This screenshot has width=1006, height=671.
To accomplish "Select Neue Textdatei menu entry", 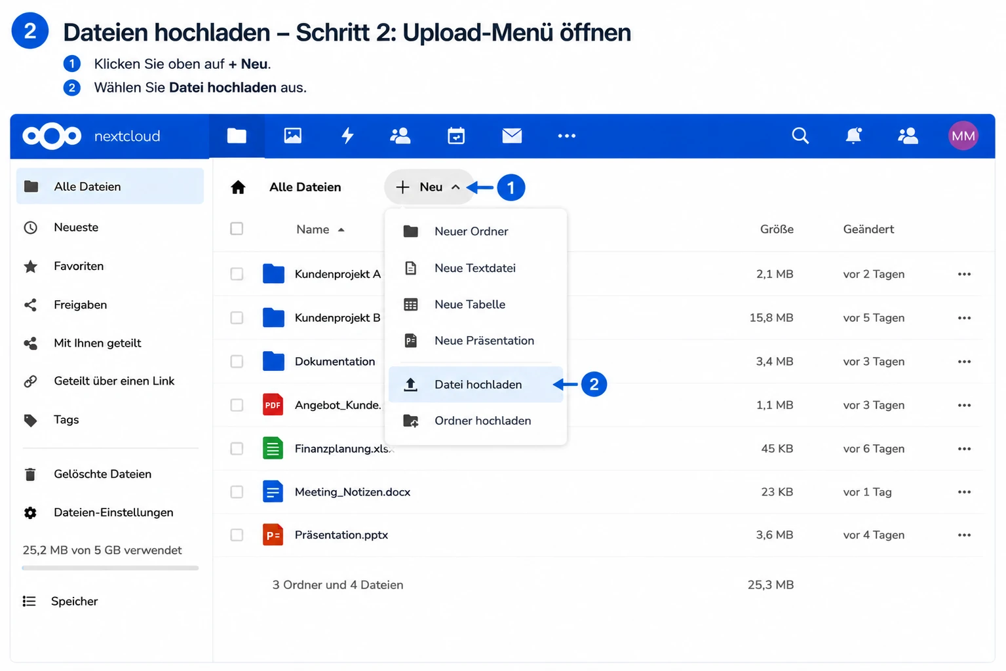I will click(476, 268).
